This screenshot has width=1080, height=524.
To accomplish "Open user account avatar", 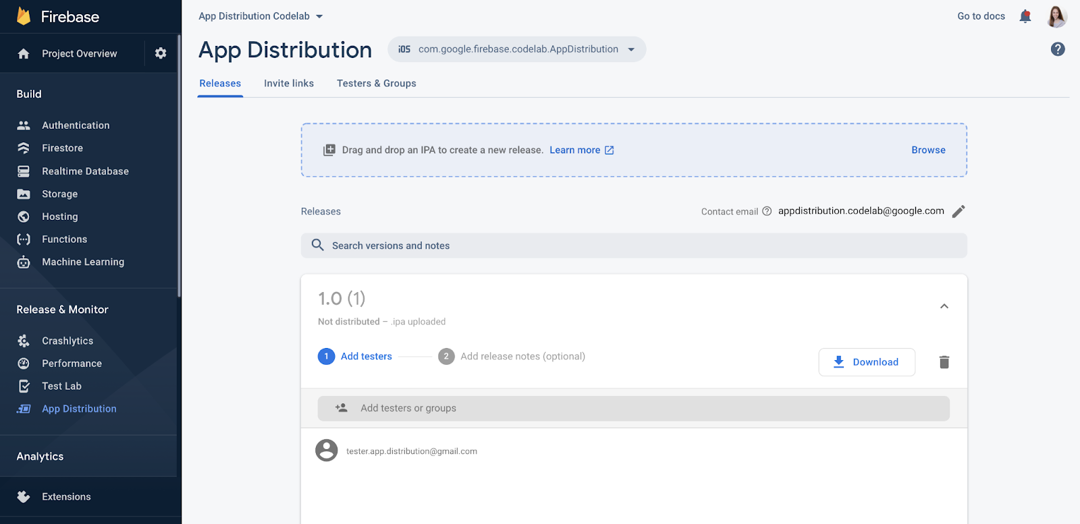I will coord(1056,16).
